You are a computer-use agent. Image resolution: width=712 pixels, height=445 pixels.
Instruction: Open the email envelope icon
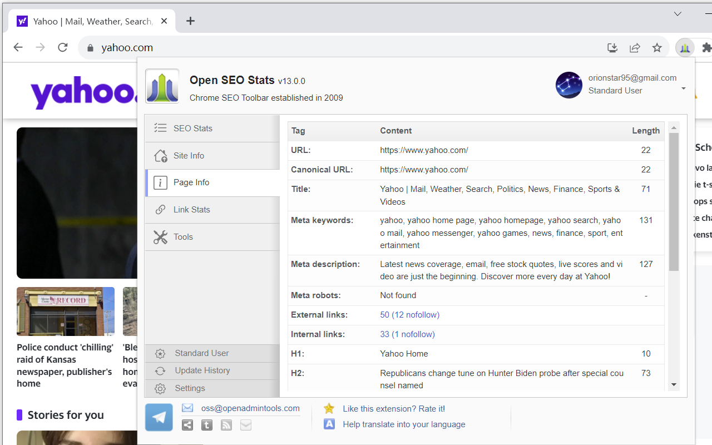click(246, 425)
